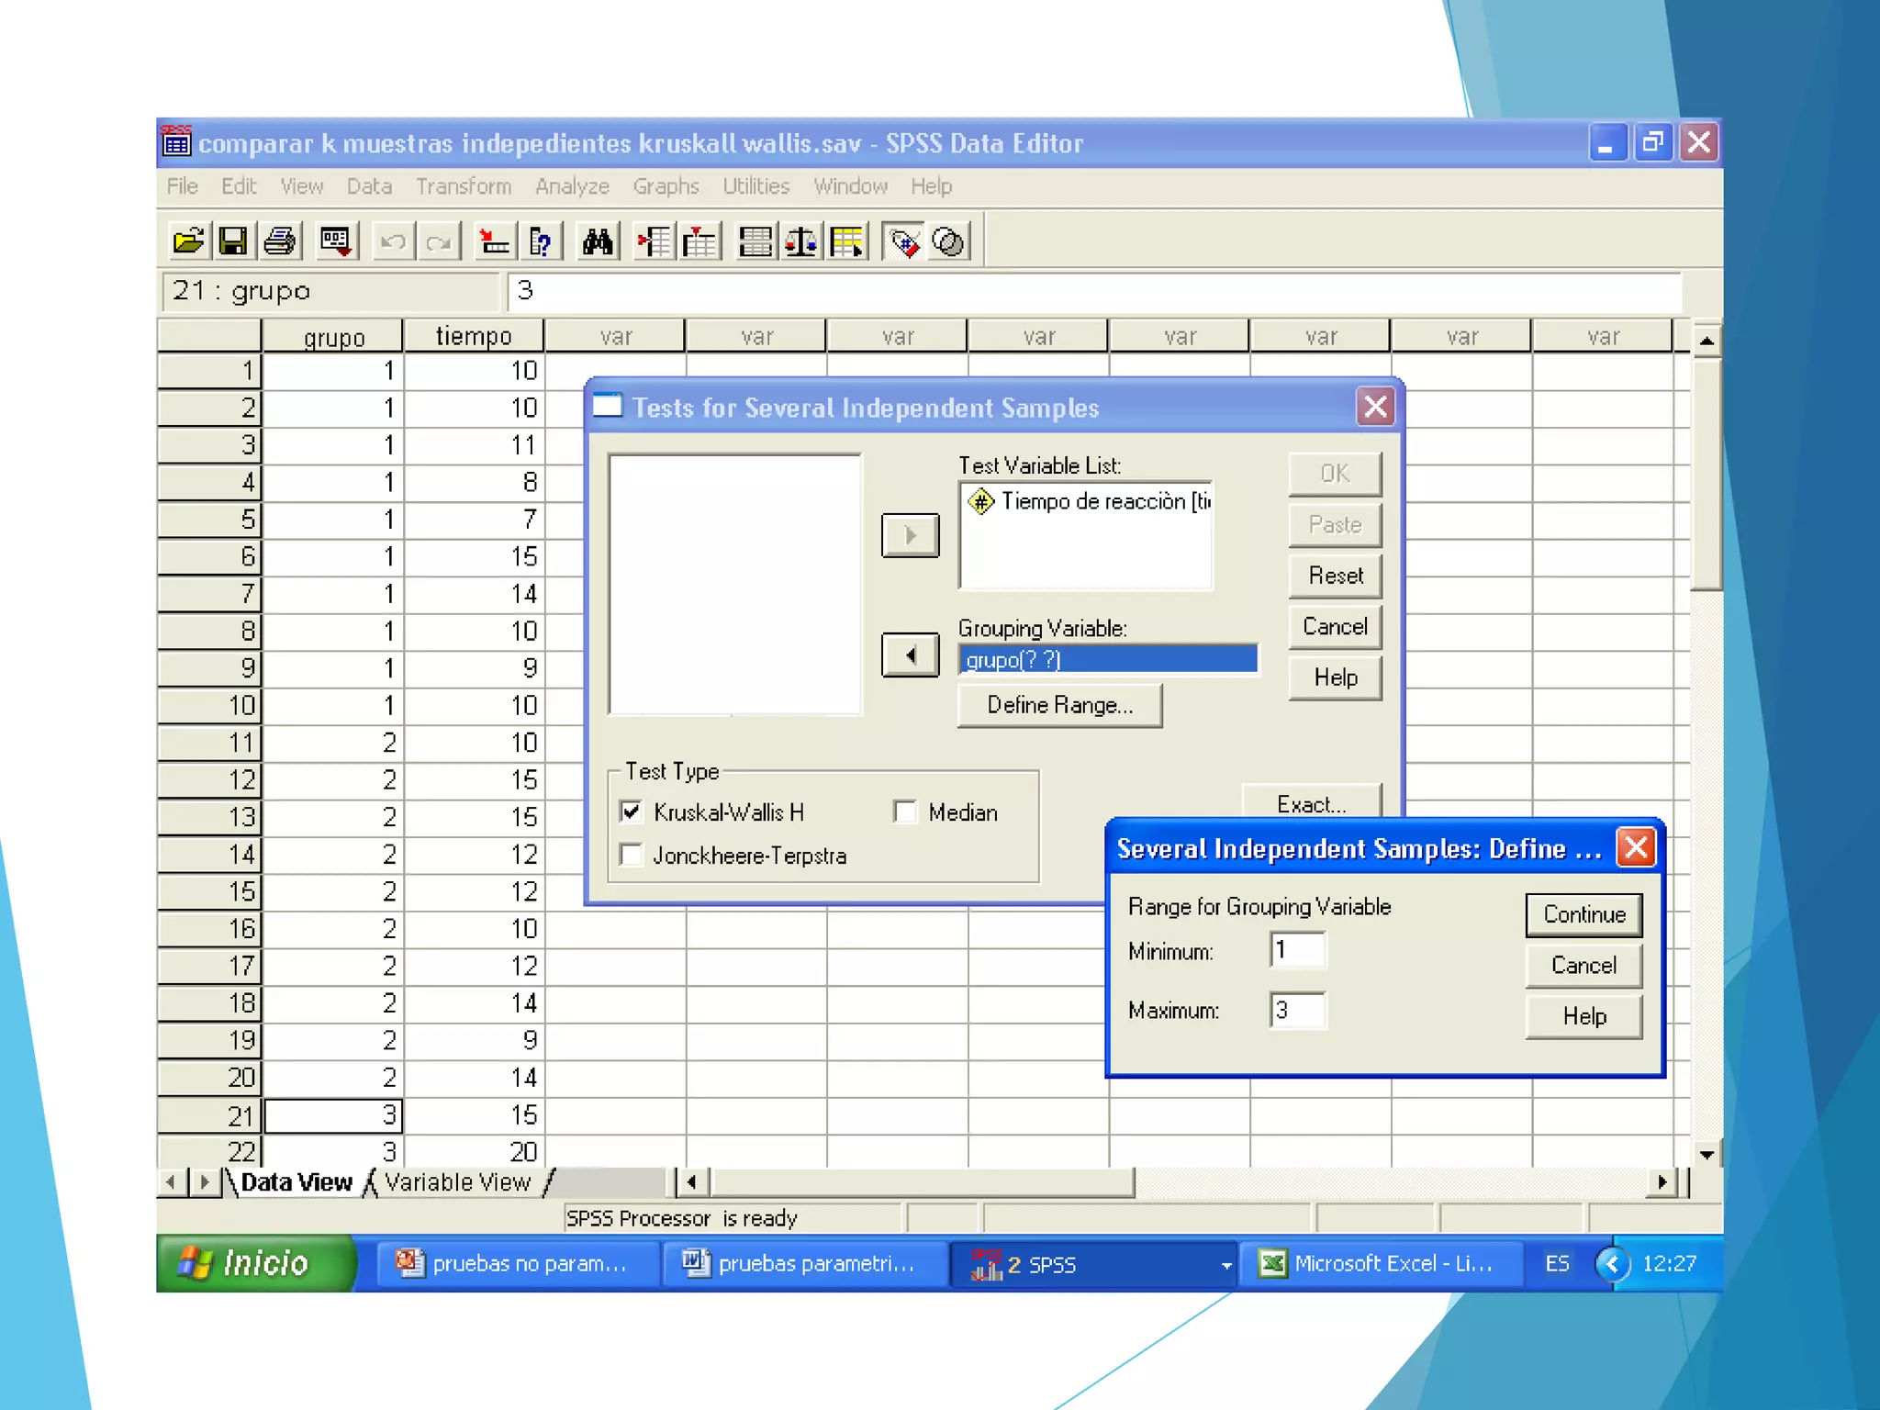Click the Dialog Recall toolbar icon
The width and height of the screenshot is (1880, 1410).
[336, 242]
